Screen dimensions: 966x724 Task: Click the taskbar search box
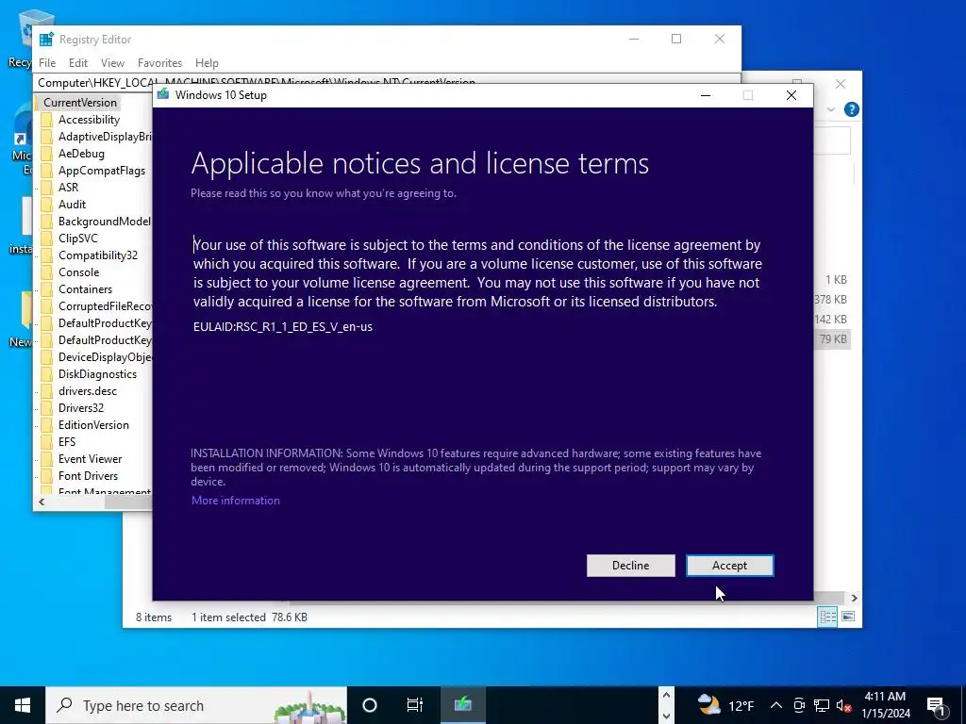point(196,705)
